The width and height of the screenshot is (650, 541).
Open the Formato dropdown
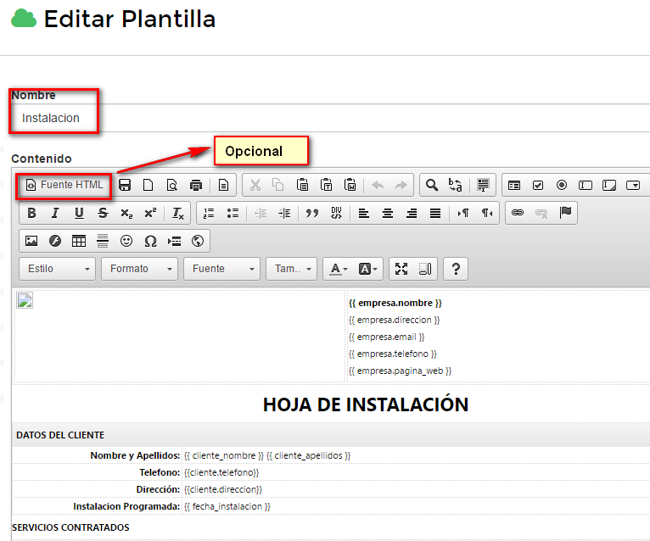click(139, 269)
